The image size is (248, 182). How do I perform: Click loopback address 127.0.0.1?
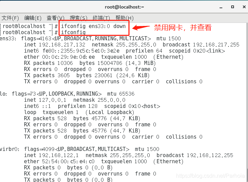coord(52,100)
